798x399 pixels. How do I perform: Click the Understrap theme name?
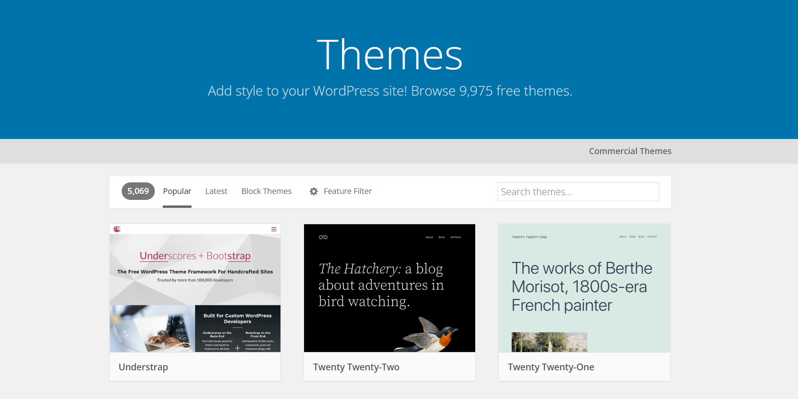tap(143, 367)
